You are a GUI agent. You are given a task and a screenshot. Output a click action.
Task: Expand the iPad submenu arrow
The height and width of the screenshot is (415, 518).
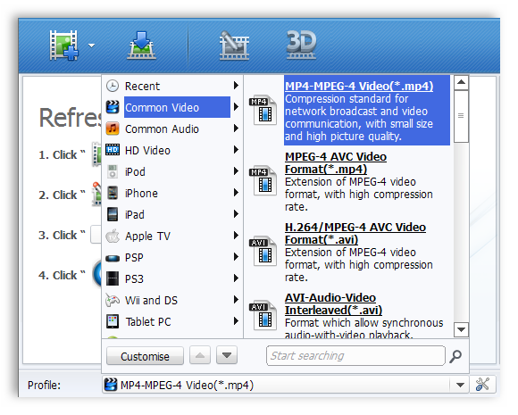(x=236, y=213)
